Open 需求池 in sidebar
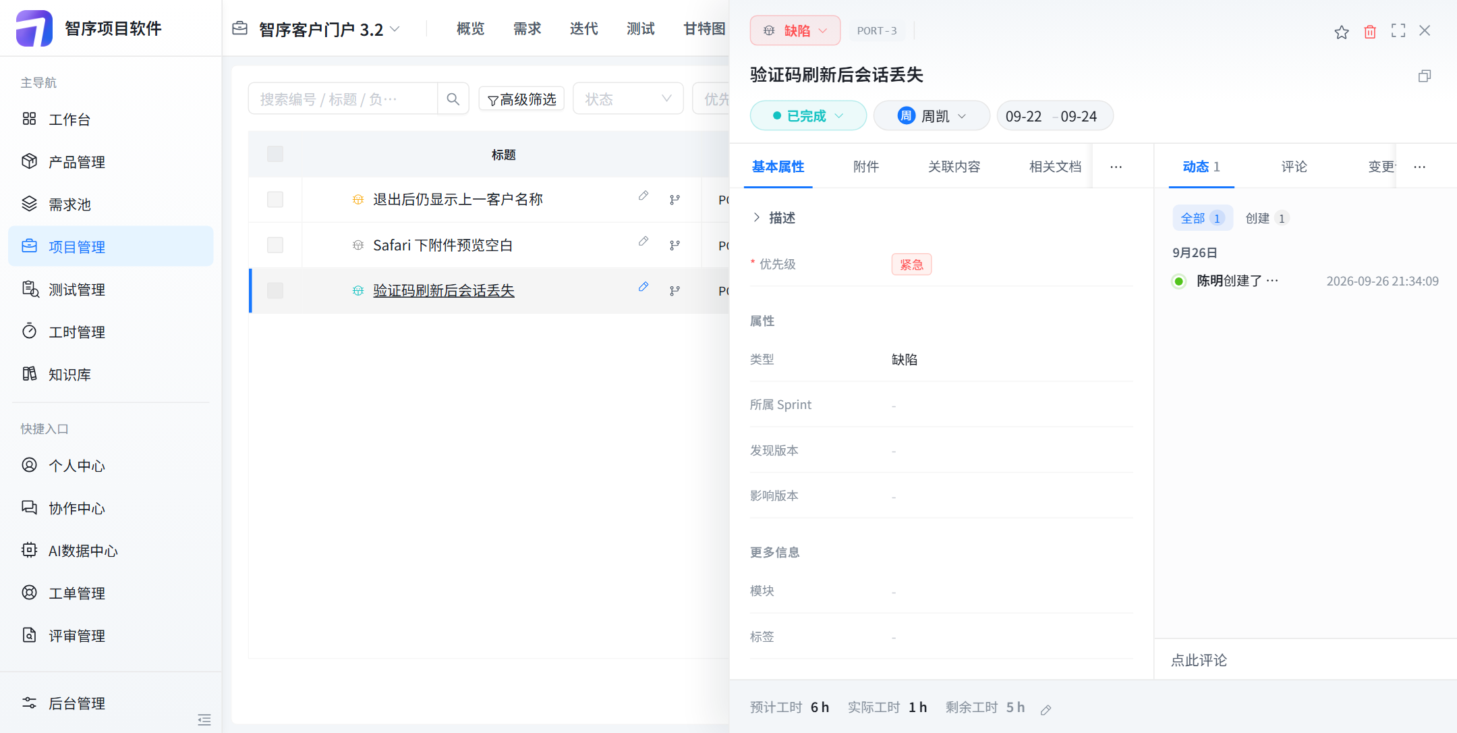1457x733 pixels. [x=111, y=205]
